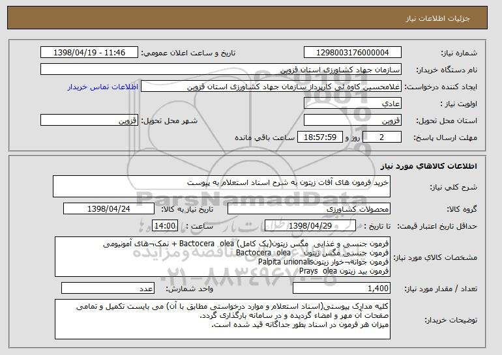The image size is (502, 355).
Task: Click the buyer organization name field
Action: (x=221, y=70)
